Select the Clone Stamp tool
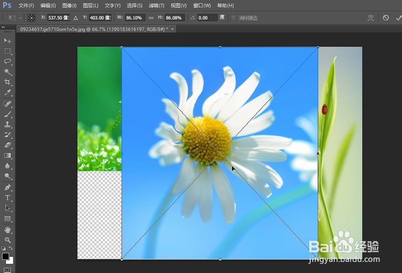The width and height of the screenshot is (402, 273). tap(7, 124)
